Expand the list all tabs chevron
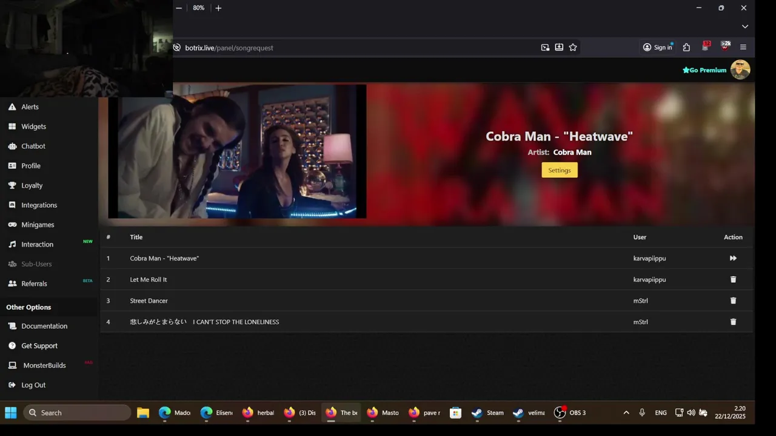 pos(745,27)
